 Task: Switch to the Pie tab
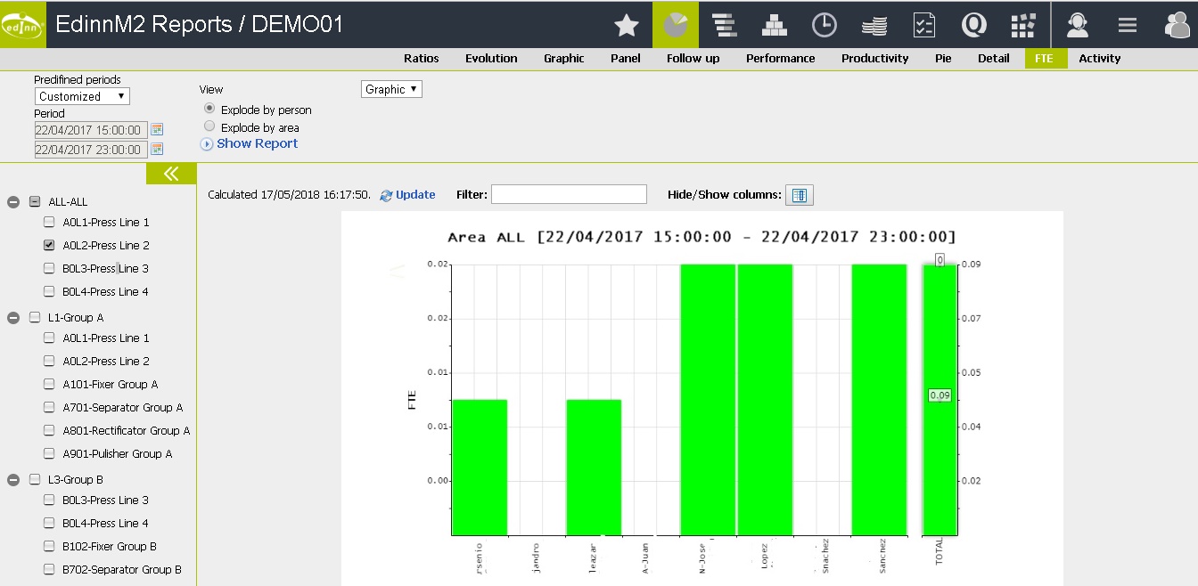click(943, 58)
